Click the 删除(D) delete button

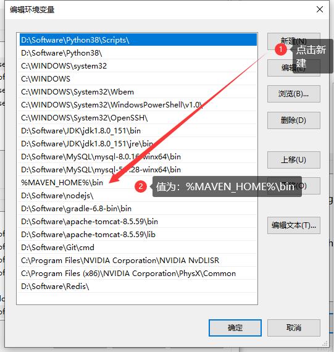294,120
